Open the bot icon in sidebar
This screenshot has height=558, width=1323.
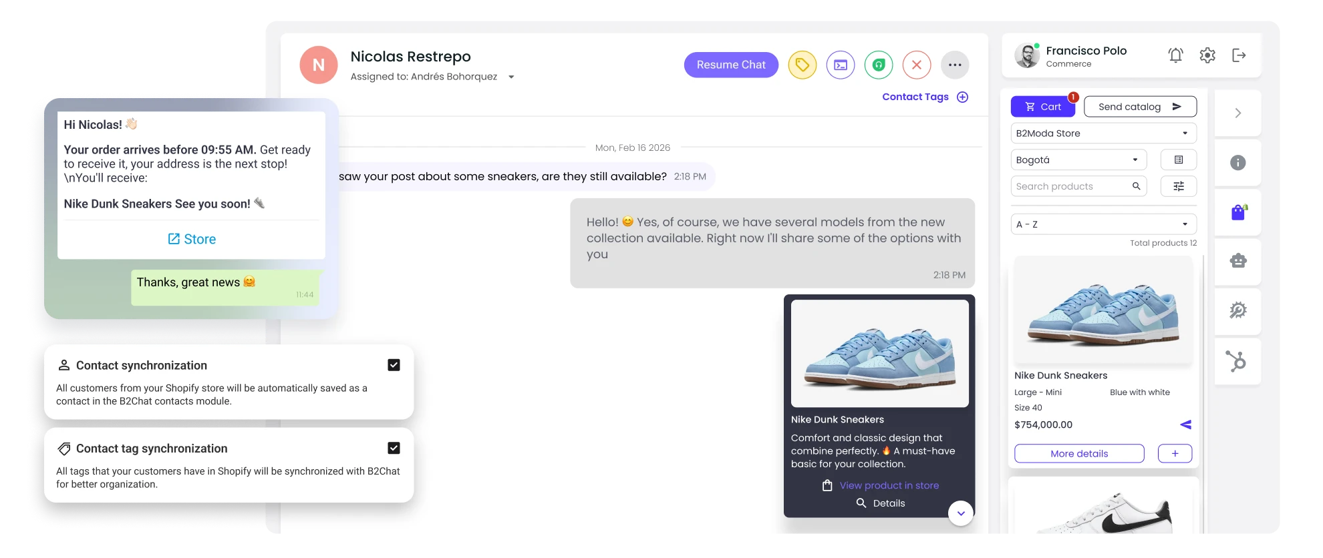(1237, 261)
